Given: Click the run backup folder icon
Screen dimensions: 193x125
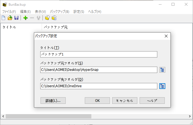Looking at the screenshot, I should 47,18.
